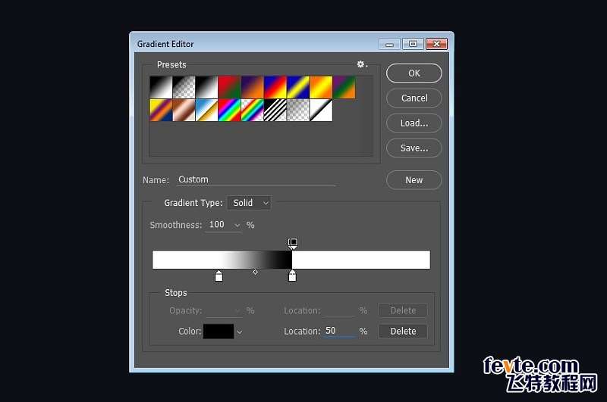This screenshot has width=607, height=402.
Task: Expand the Smoothness value dropdown arrow
Action: coord(237,225)
